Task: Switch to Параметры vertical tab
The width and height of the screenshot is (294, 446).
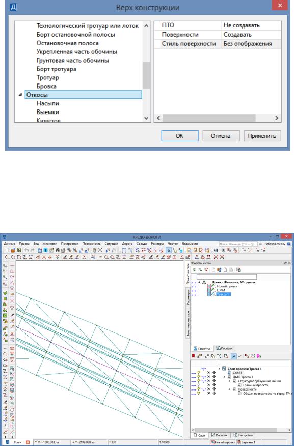Action: pyautogui.click(x=188, y=297)
